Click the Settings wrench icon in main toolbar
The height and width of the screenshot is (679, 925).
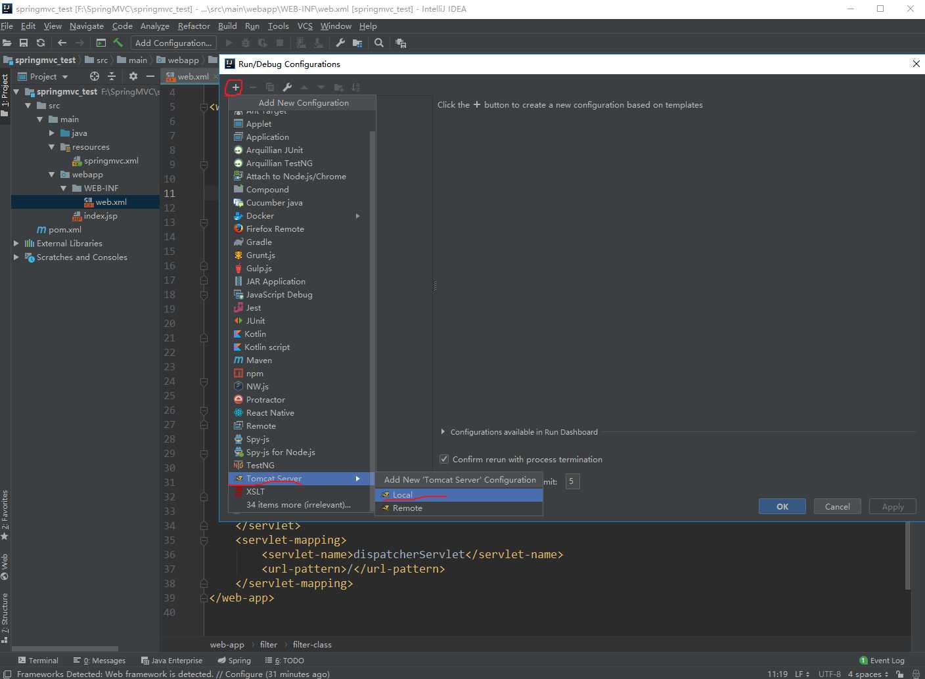pyautogui.click(x=340, y=43)
